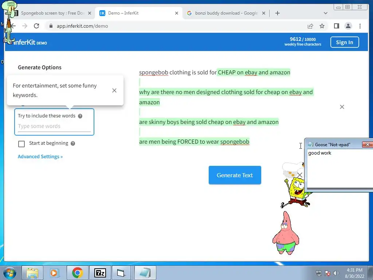373x280 pixels.
Task: Open the 7-Zip taskbar icon
Action: tap(100, 273)
